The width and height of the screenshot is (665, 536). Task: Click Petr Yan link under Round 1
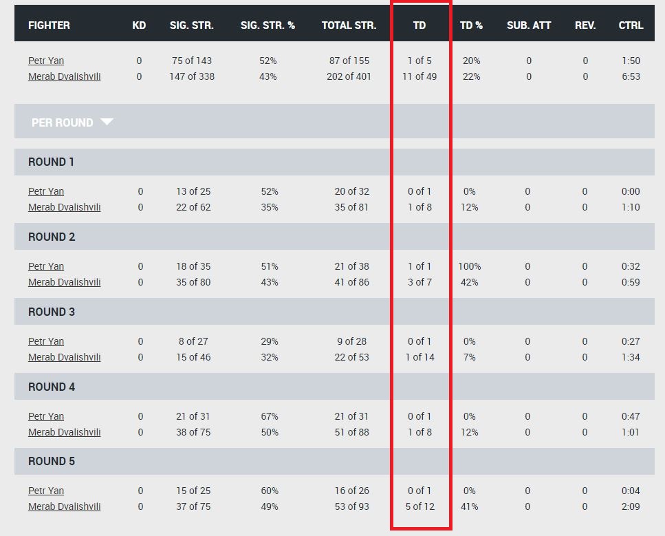click(x=46, y=191)
